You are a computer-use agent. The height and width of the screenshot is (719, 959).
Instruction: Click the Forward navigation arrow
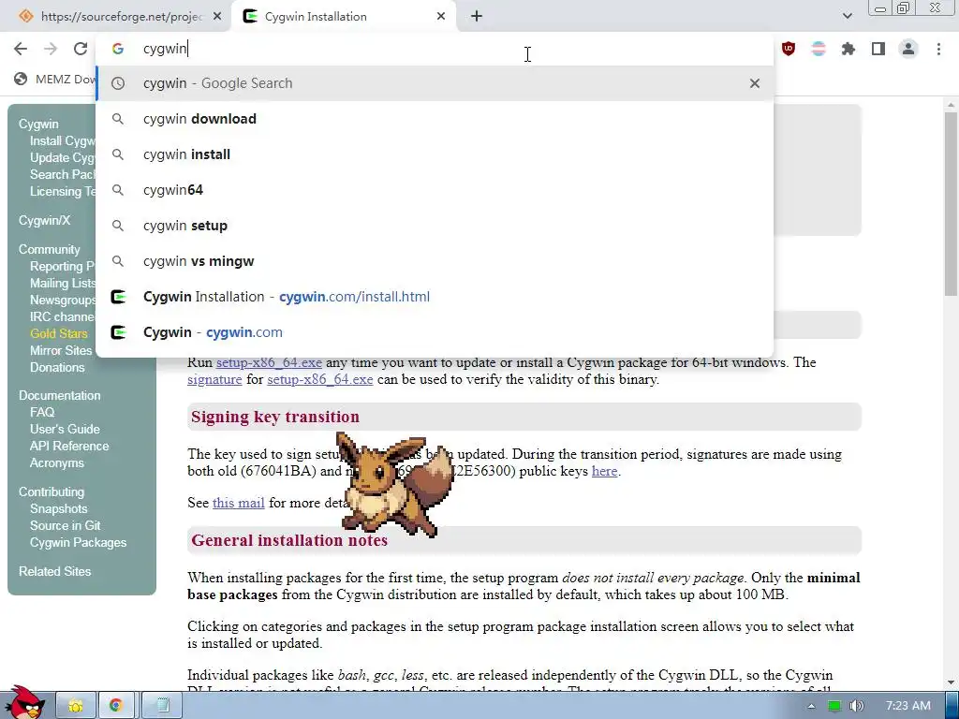(51, 49)
